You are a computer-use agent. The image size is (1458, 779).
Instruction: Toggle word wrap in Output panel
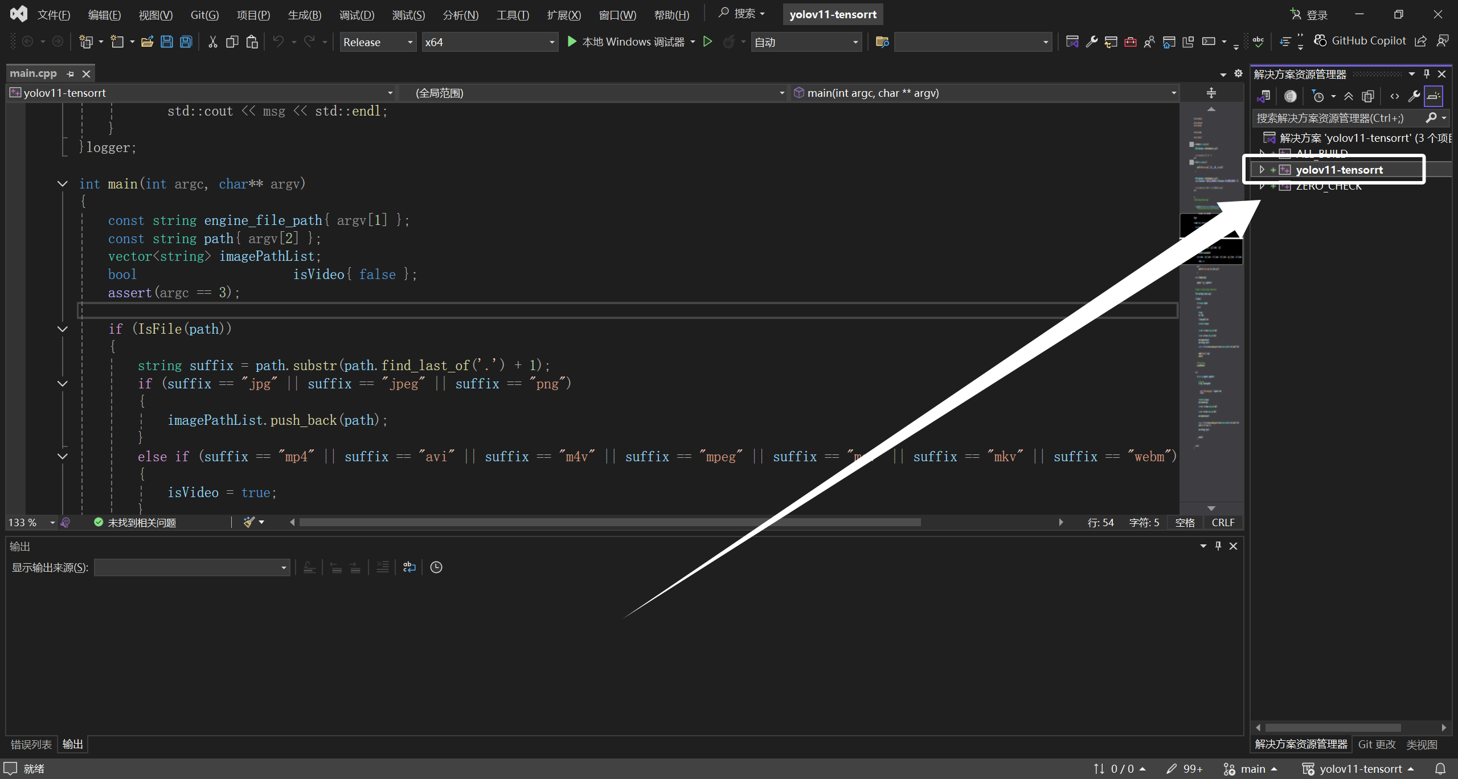point(409,567)
